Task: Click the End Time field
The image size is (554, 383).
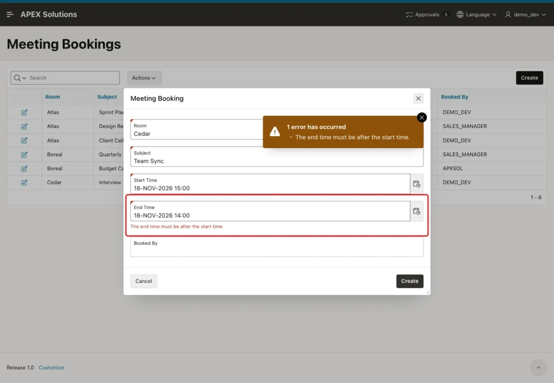Action: 271,211
